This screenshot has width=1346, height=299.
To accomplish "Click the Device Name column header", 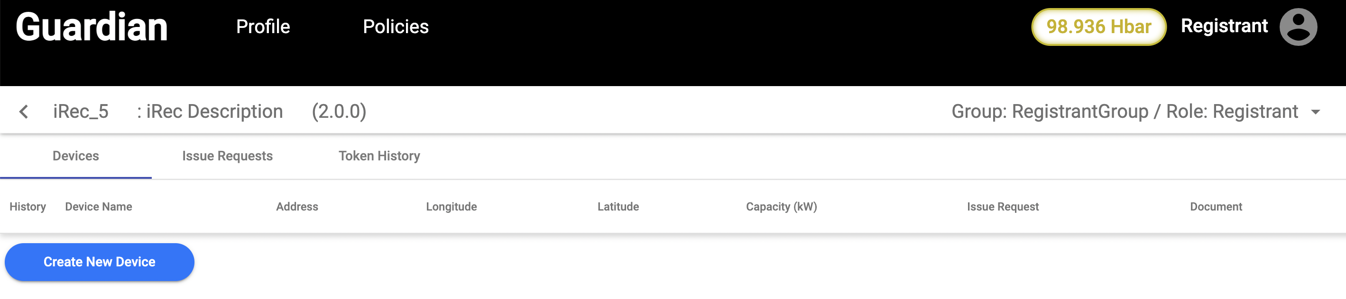I will pos(99,207).
